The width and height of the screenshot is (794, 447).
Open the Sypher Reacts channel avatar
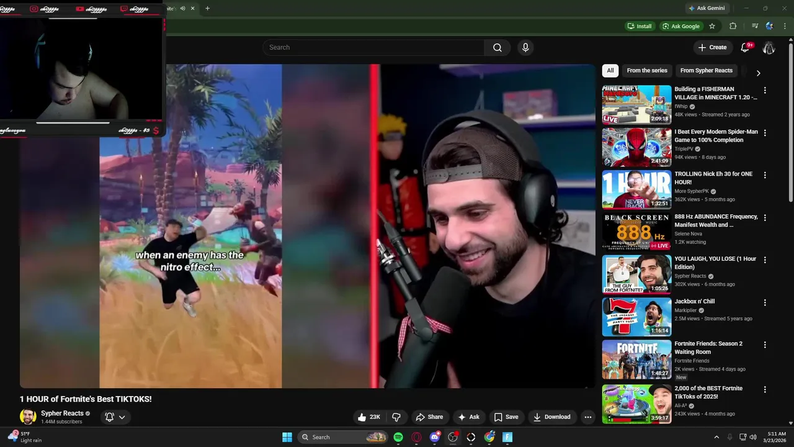point(28,417)
